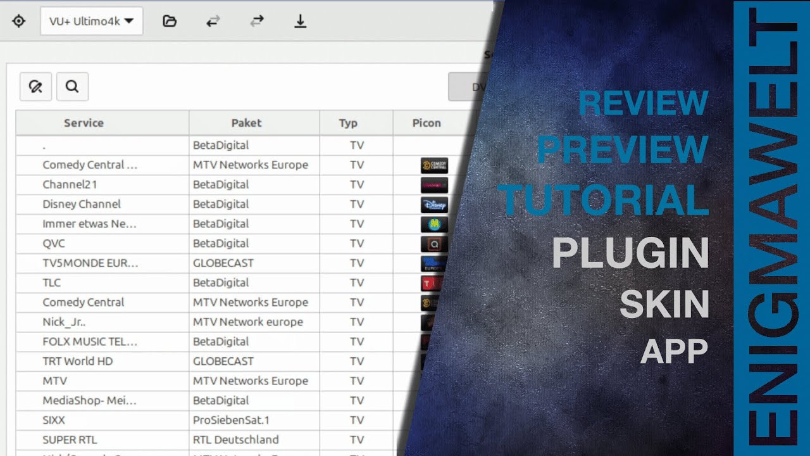Select the QVC service name
The image size is (810, 456).
click(54, 243)
